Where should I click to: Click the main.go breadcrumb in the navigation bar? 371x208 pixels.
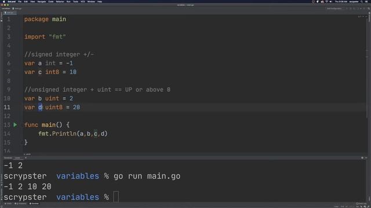point(17,9)
